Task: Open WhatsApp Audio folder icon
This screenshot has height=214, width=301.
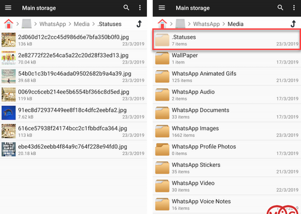Action: tap(162, 95)
